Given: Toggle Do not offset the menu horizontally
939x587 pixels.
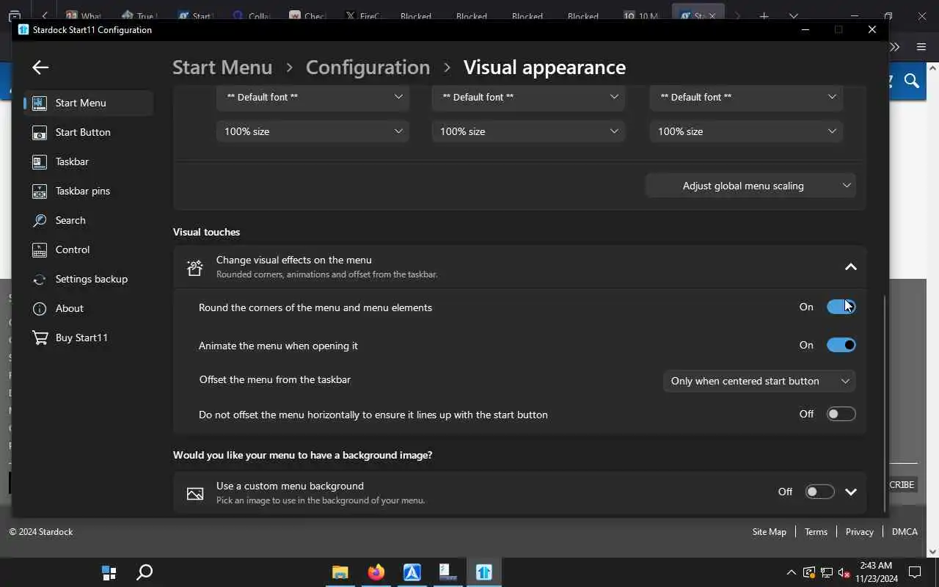Looking at the screenshot, I should point(841,414).
